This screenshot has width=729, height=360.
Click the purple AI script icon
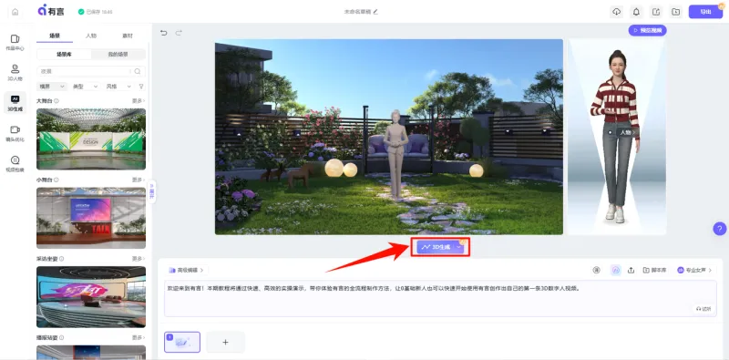pos(616,271)
